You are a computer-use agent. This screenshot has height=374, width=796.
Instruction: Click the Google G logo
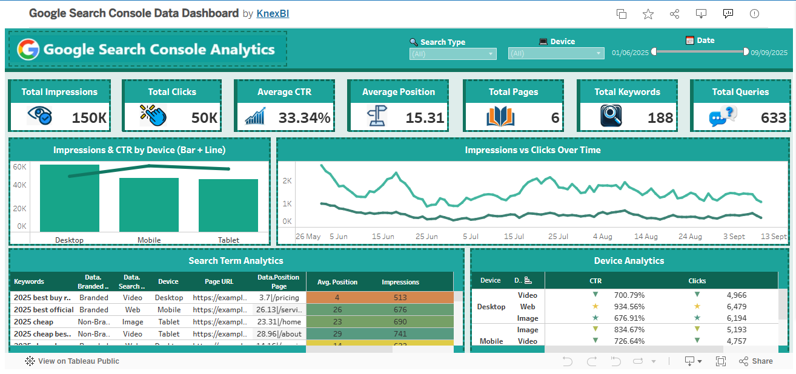(x=28, y=49)
